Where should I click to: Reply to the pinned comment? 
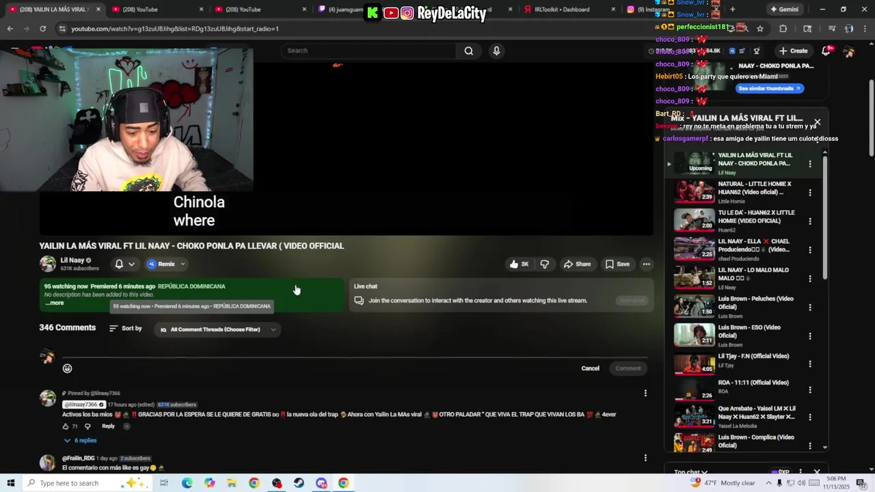pos(108,426)
